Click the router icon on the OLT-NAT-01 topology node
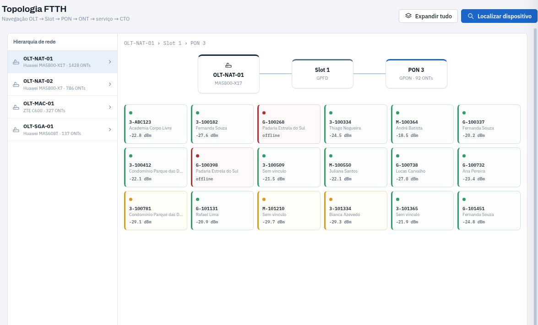The width and height of the screenshot is (538, 325). [228, 65]
